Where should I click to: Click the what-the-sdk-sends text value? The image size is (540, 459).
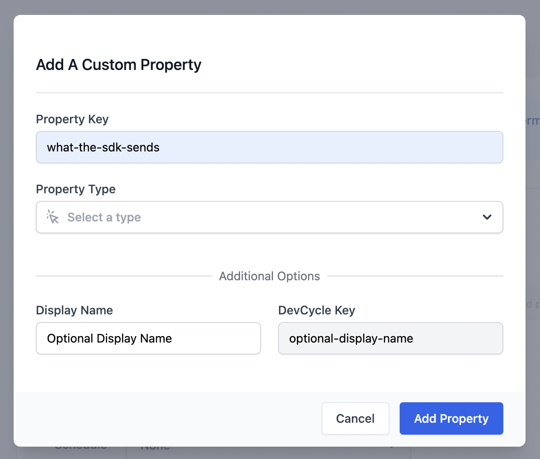pyautogui.click(x=103, y=147)
